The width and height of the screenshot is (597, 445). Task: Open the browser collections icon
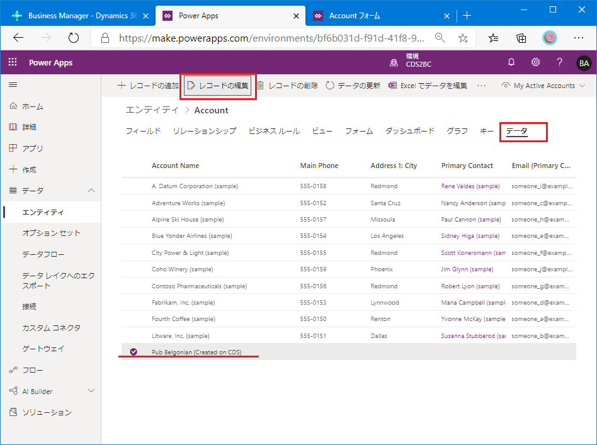point(521,38)
